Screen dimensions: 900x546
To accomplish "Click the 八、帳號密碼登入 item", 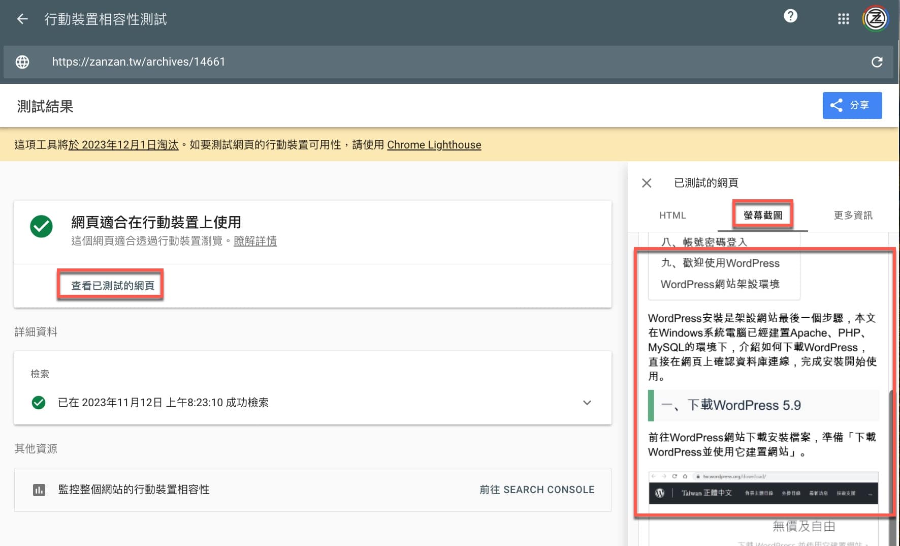I will click(704, 242).
